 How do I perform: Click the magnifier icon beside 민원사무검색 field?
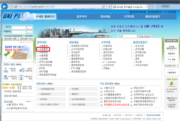pos(119,36)
